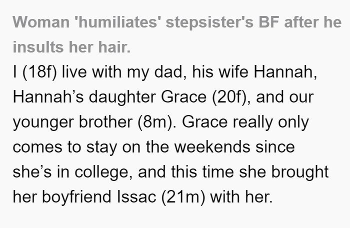Screen dimensions: 350x228
Task: Click 'Hannah's' at the second line start
Action: (48, 97)
